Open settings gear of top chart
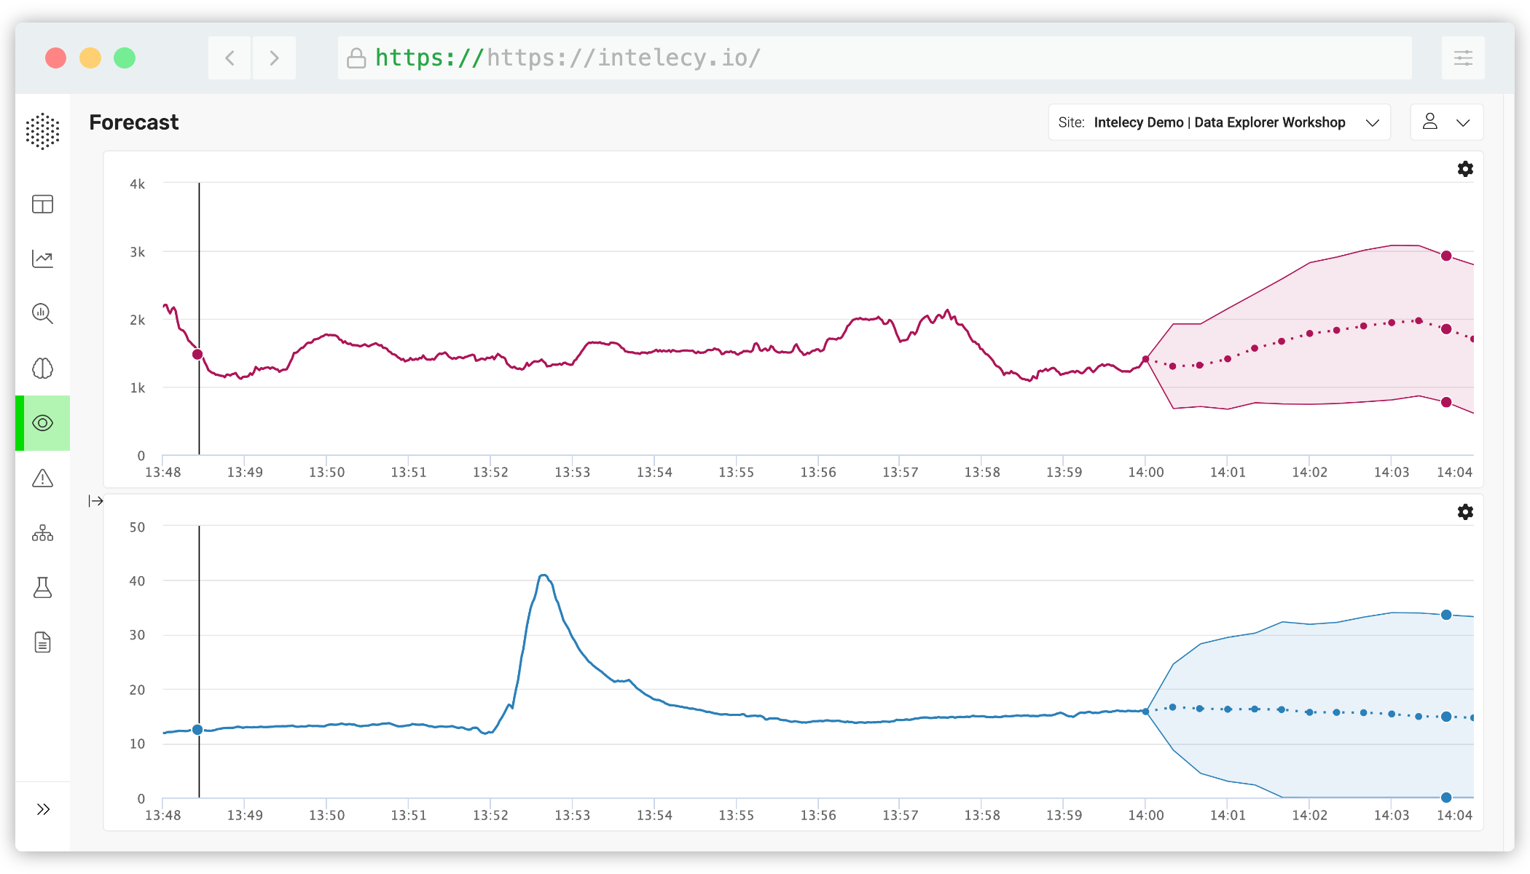 tap(1465, 169)
